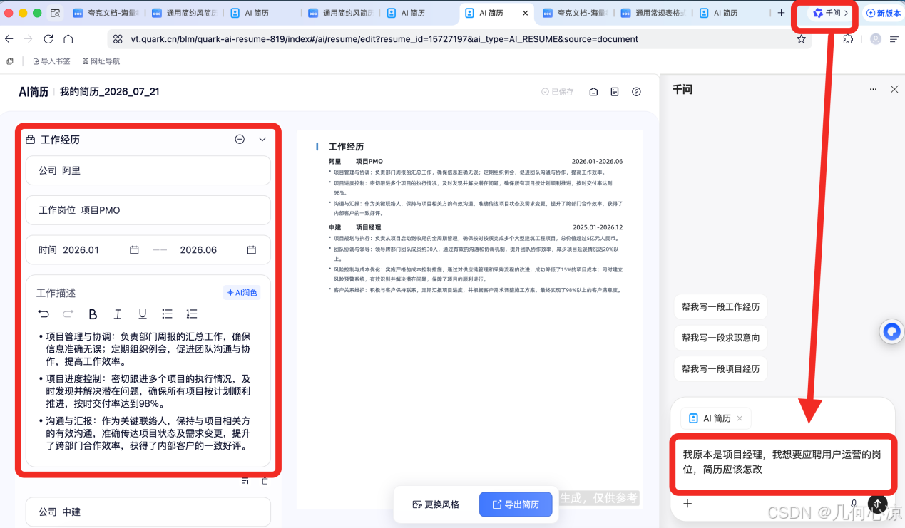
Task: Add an attachment with the plus icon
Action: pyautogui.click(x=687, y=503)
